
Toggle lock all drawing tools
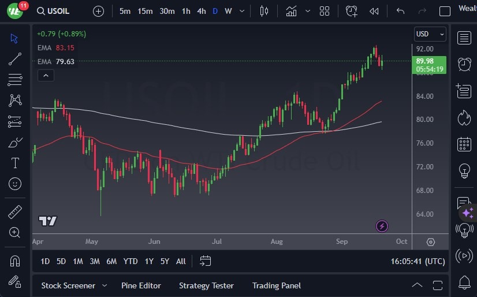coord(15,281)
